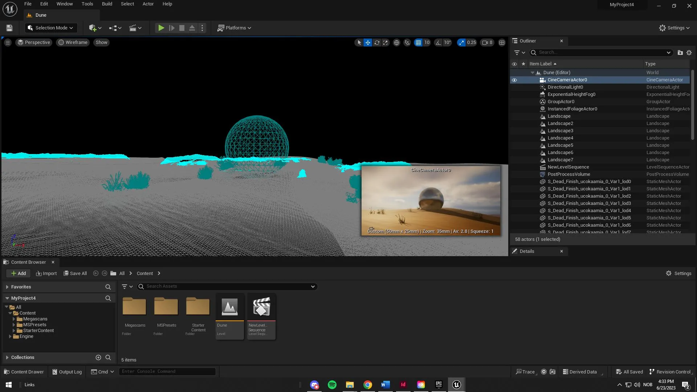Open the surface snapping options
The height and width of the screenshot is (392, 697).
pyautogui.click(x=407, y=43)
